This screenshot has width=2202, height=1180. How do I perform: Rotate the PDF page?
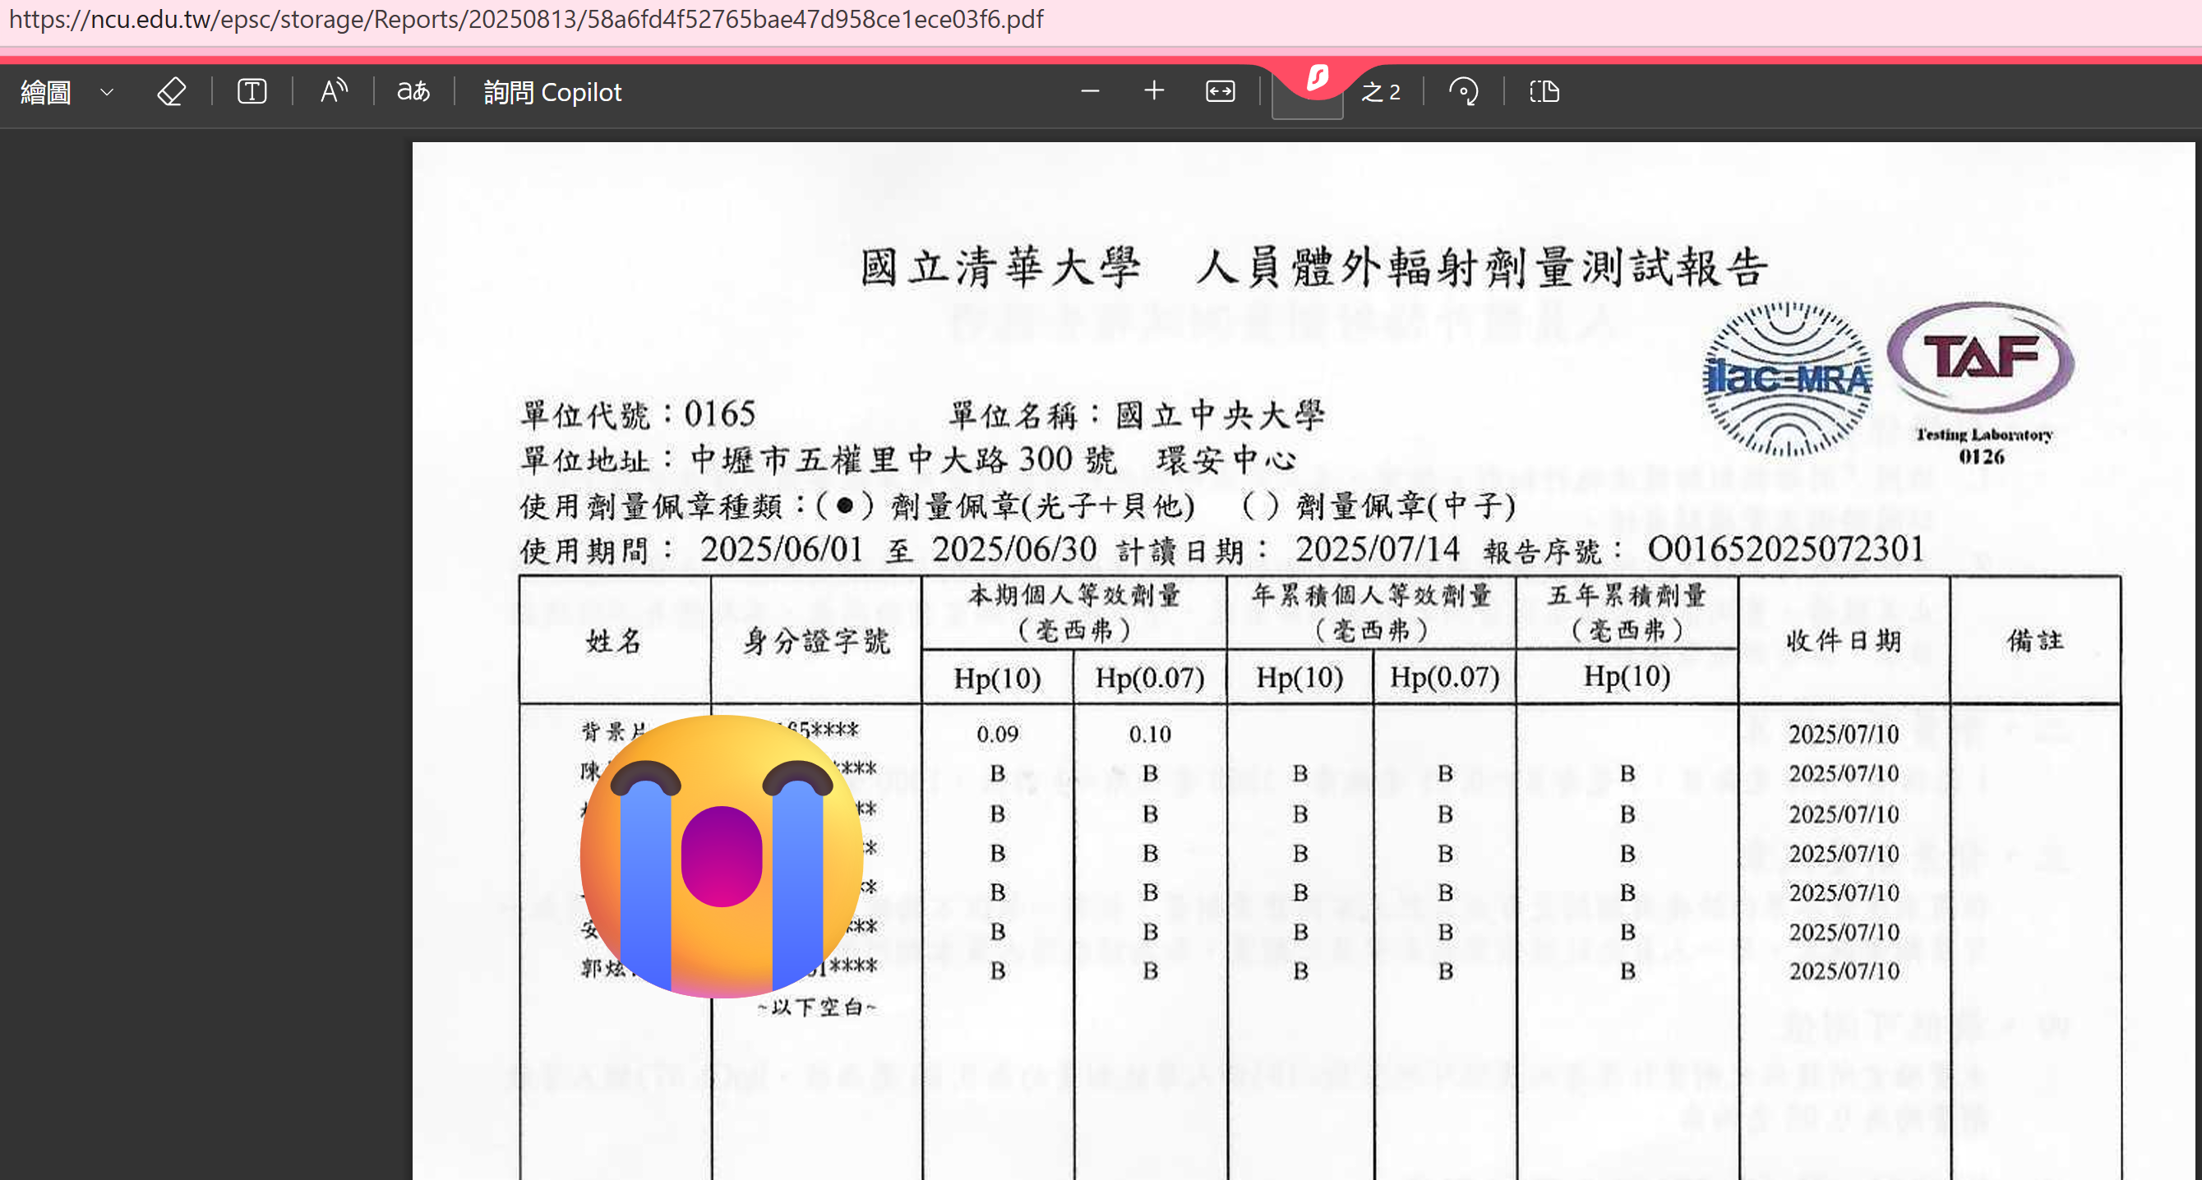coord(1463,91)
